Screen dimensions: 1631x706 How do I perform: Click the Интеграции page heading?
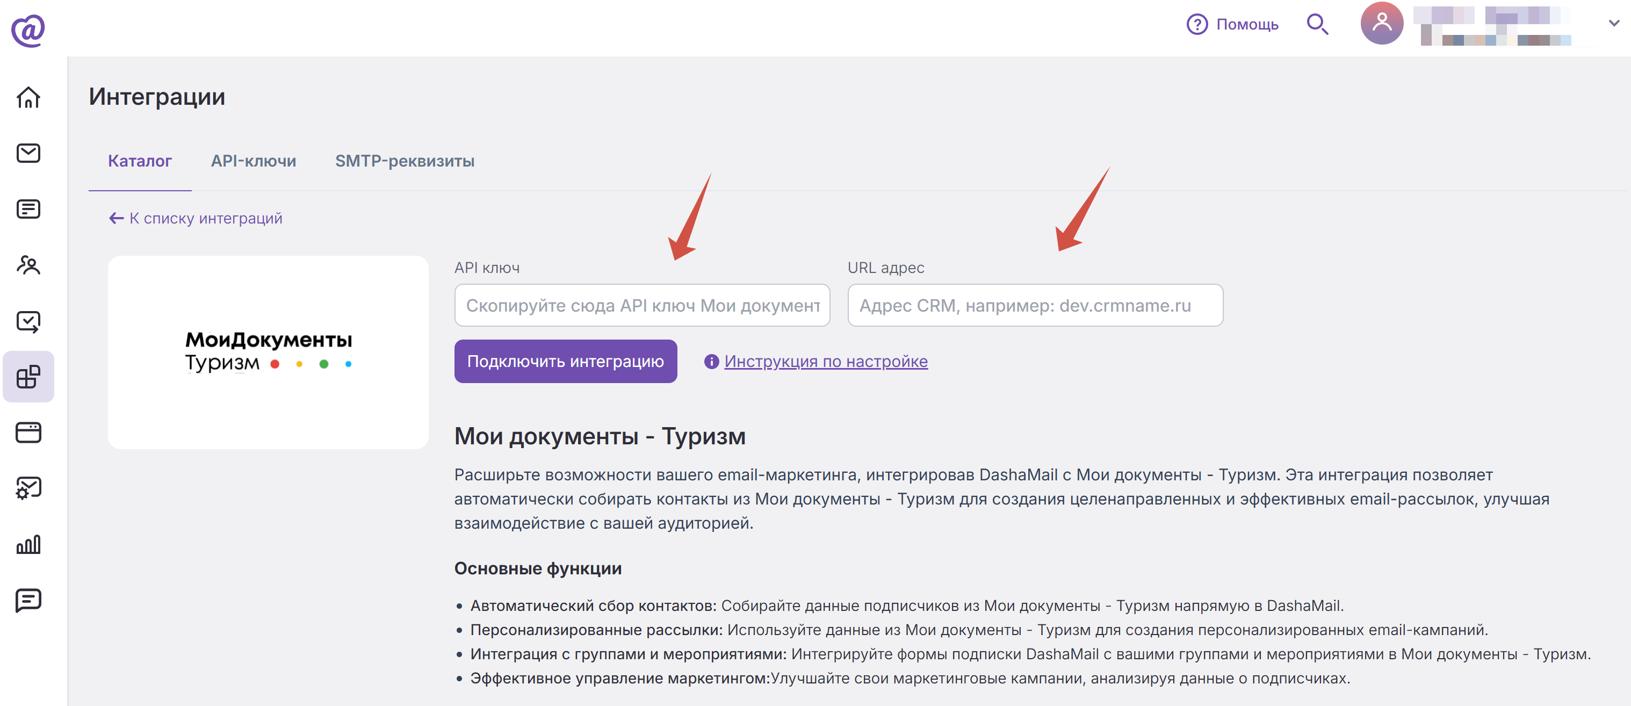click(x=157, y=97)
